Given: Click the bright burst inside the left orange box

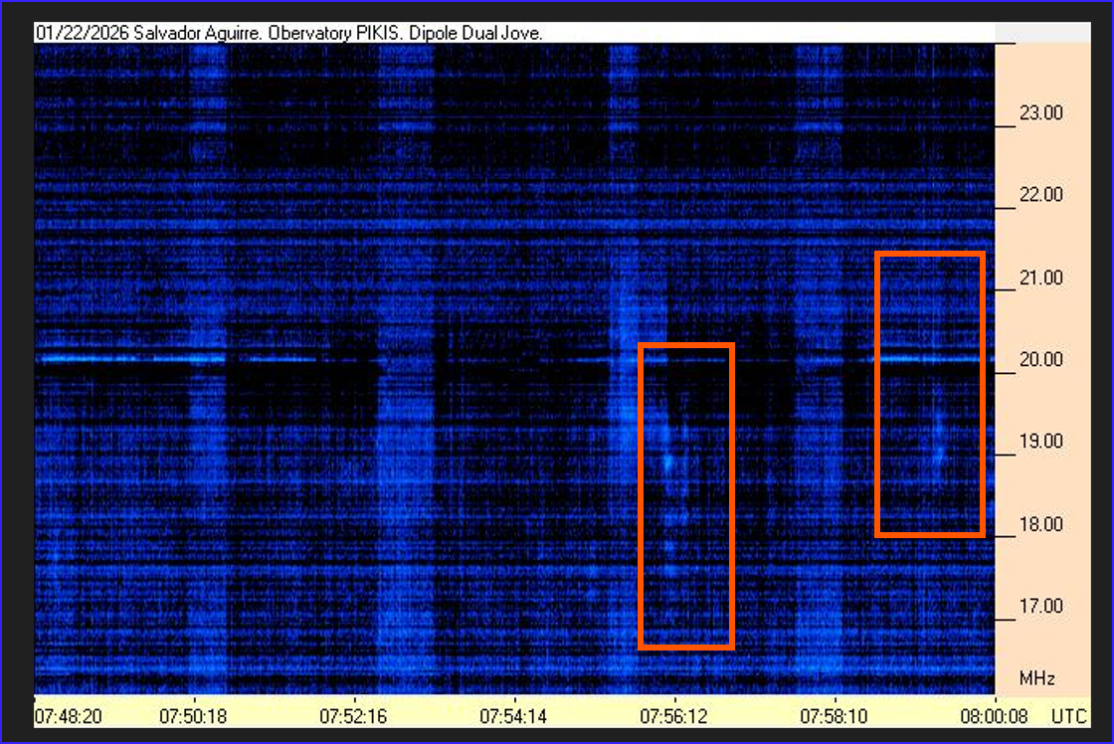Looking at the screenshot, I should click(x=668, y=461).
